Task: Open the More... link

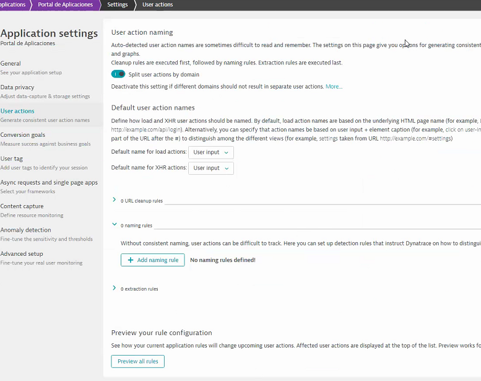Action: (334, 87)
